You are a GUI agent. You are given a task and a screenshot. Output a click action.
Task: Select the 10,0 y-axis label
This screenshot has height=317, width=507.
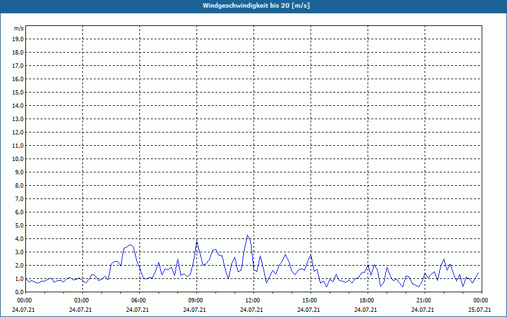point(18,159)
